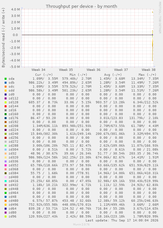Click the zd240 average value '200.67k/301.06k'
The height and width of the screenshot is (228, 163).
(110, 134)
